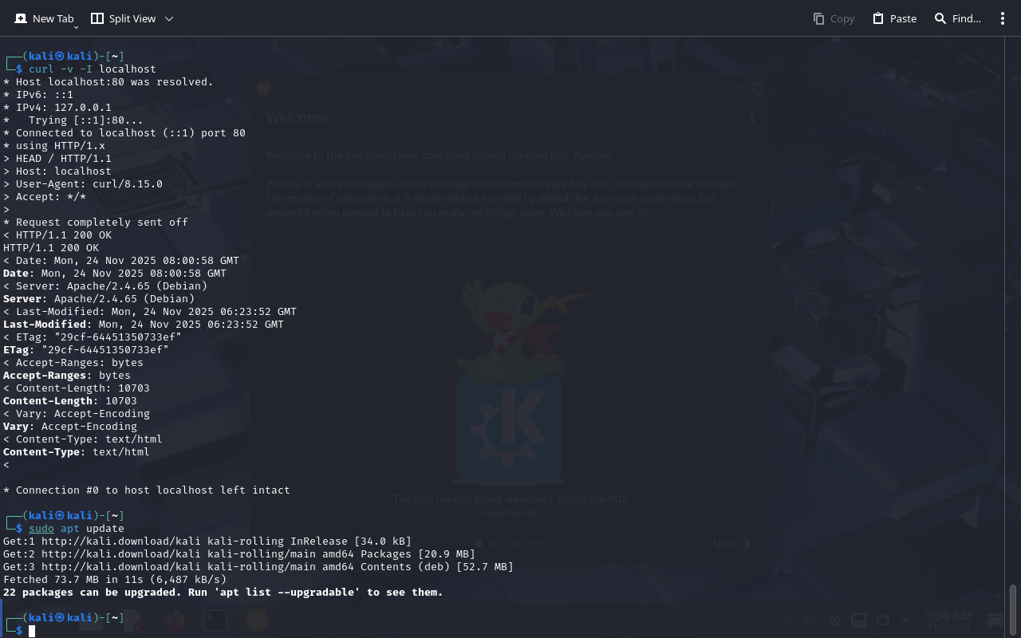
Task: Click the bold "Content-Length" header label
Action: [48, 401]
